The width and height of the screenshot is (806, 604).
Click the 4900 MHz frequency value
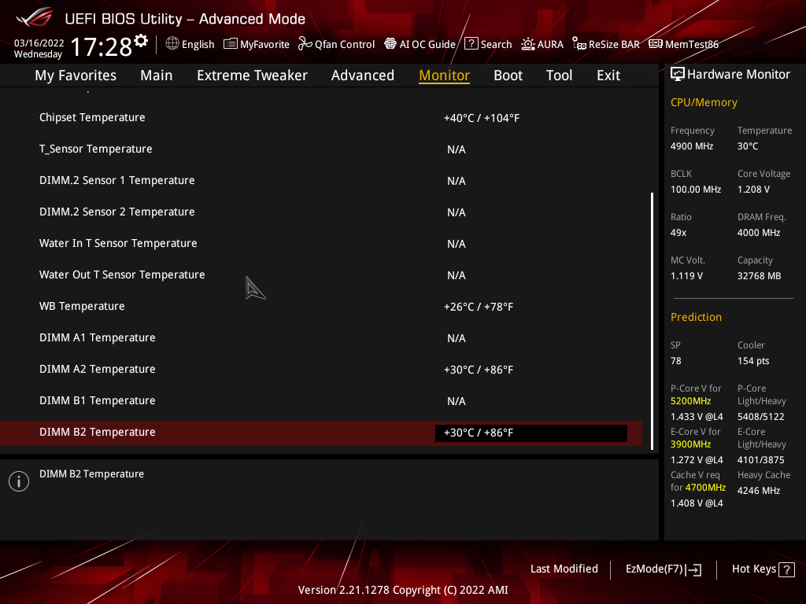691,145
